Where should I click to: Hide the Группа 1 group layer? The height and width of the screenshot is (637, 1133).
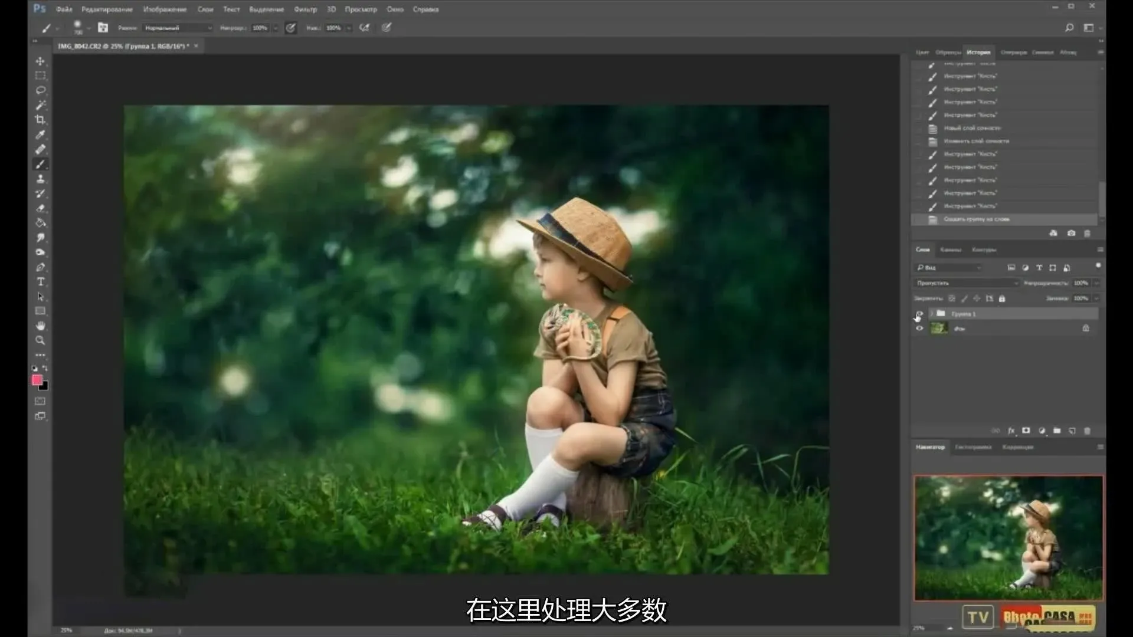[x=919, y=314]
